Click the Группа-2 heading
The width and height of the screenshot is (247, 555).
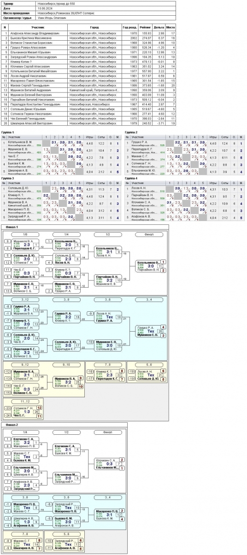[132, 132]
